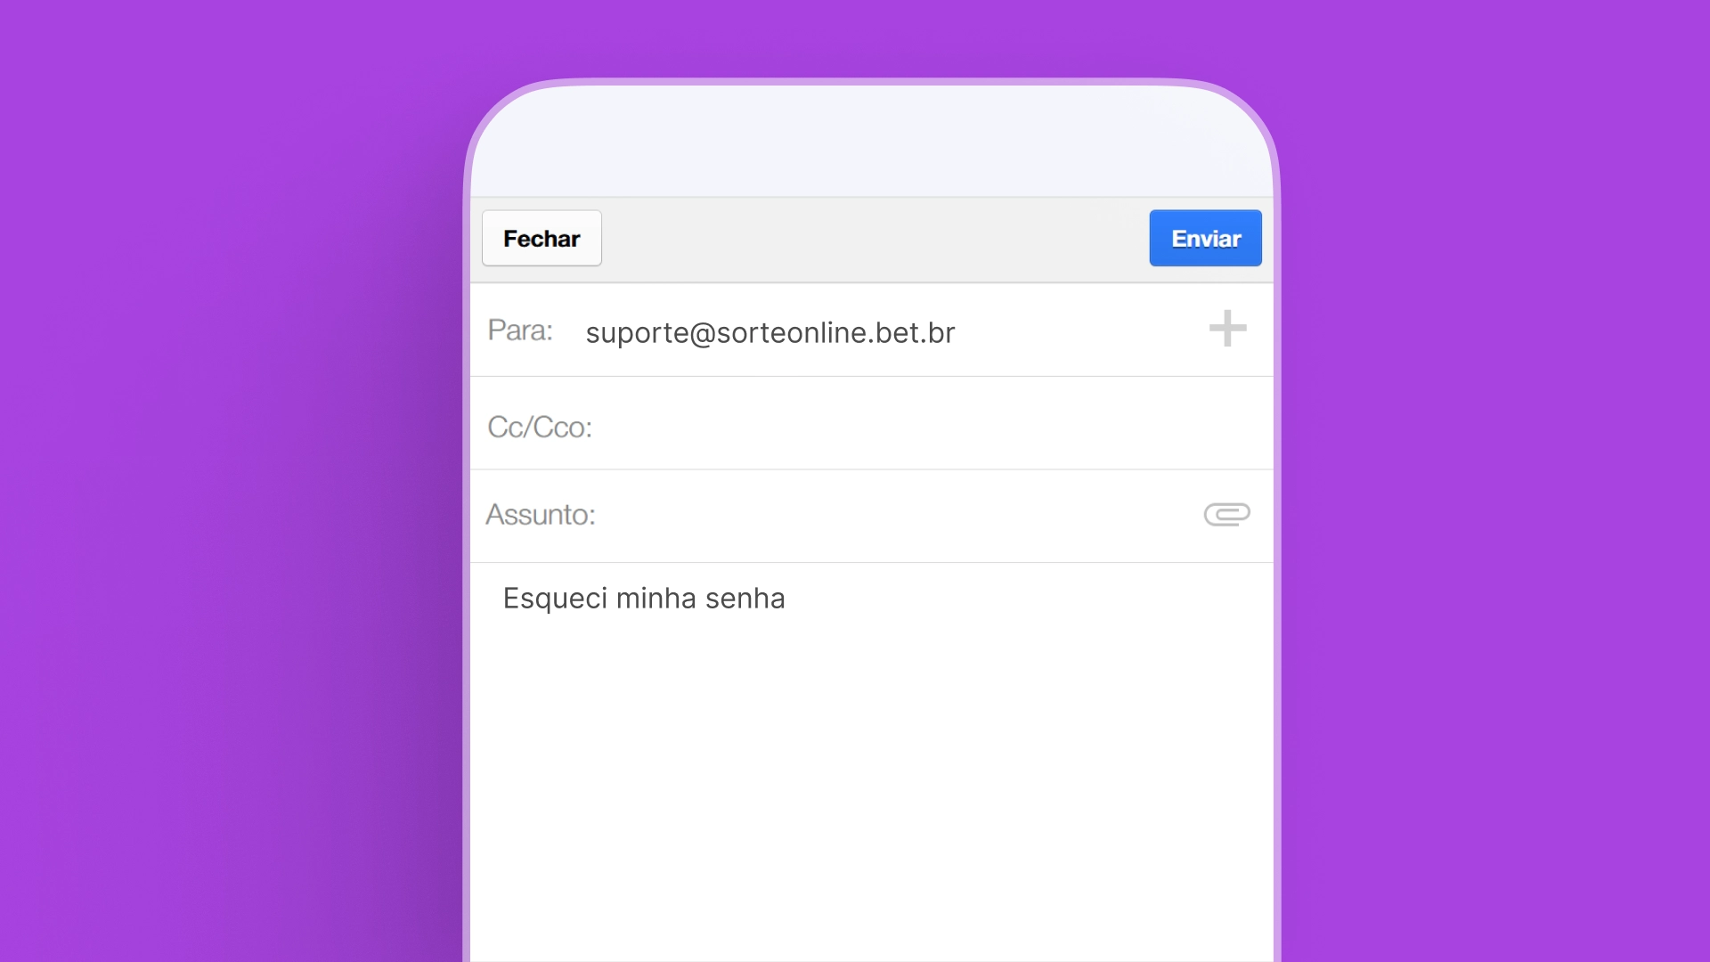This screenshot has width=1710, height=962.
Task: Click empty toolbar space between Fechar and Enviar
Action: click(873, 239)
